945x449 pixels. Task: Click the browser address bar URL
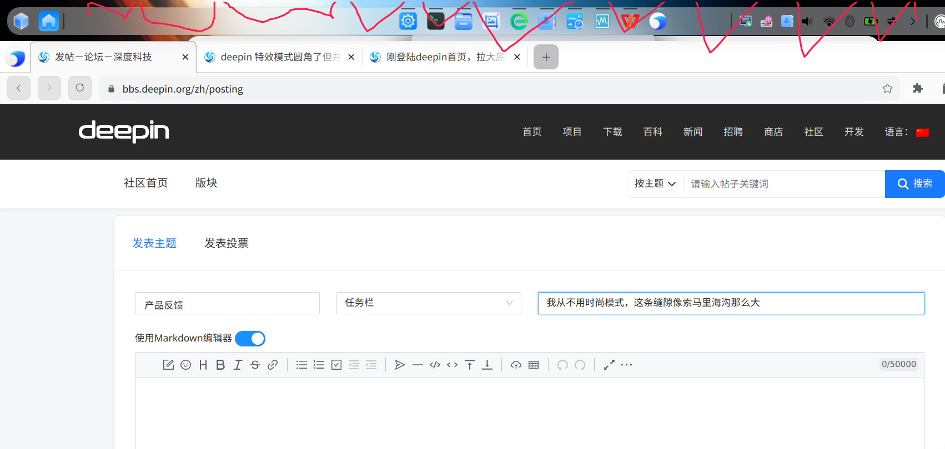[183, 89]
